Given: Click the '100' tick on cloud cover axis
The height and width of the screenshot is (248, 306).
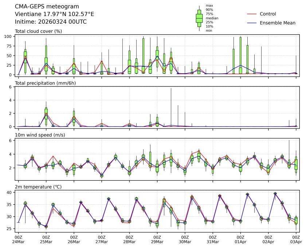Looking at the screenshot, I should [9, 36].
